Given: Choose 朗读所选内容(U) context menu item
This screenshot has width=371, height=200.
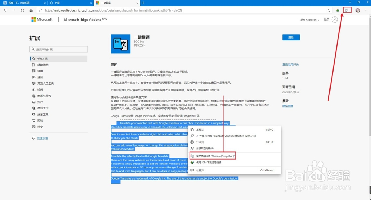Looking at the screenshot, I should (x=234, y=148).
